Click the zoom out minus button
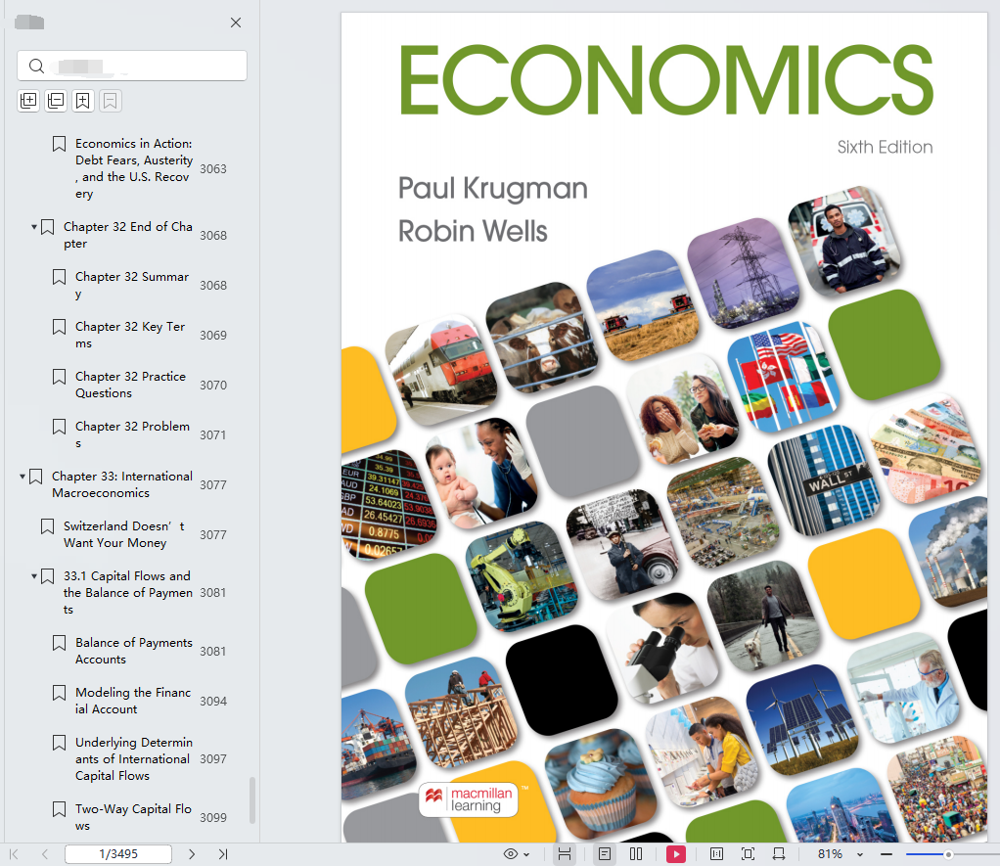The width and height of the screenshot is (1000, 866). (886, 854)
